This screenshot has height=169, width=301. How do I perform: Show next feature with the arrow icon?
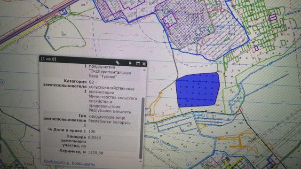click(x=130, y=63)
